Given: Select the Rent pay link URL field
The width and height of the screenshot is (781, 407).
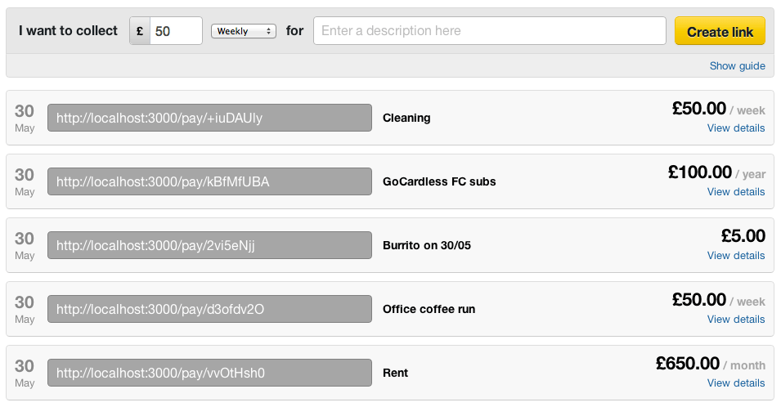Looking at the screenshot, I should coord(209,373).
